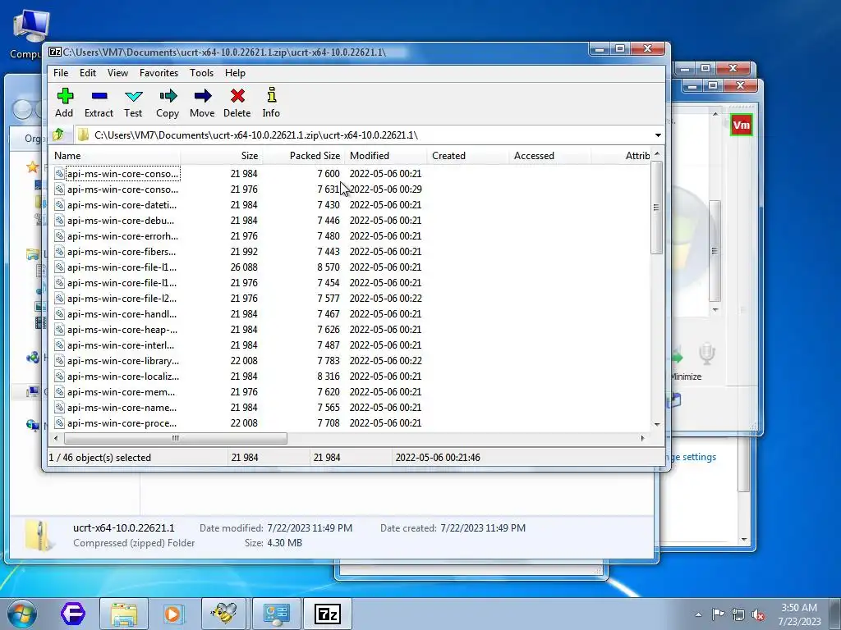Select the api-ms-win-core-proce... file
Image resolution: width=841 pixels, height=630 pixels.
click(x=122, y=422)
